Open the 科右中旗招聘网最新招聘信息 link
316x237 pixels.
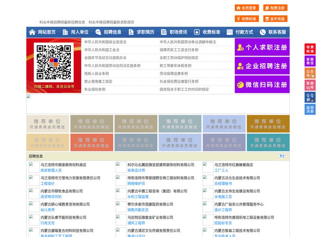[x=62, y=22]
